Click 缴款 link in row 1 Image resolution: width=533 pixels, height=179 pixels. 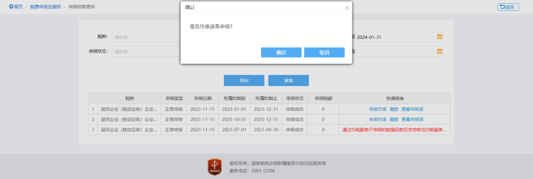pos(394,109)
